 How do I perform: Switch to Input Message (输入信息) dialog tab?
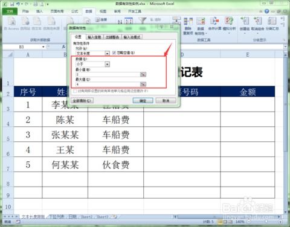[94, 37]
